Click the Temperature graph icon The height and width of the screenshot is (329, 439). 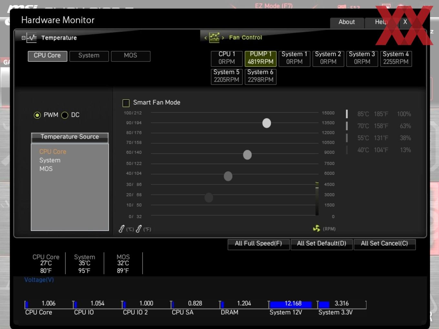(x=32, y=38)
